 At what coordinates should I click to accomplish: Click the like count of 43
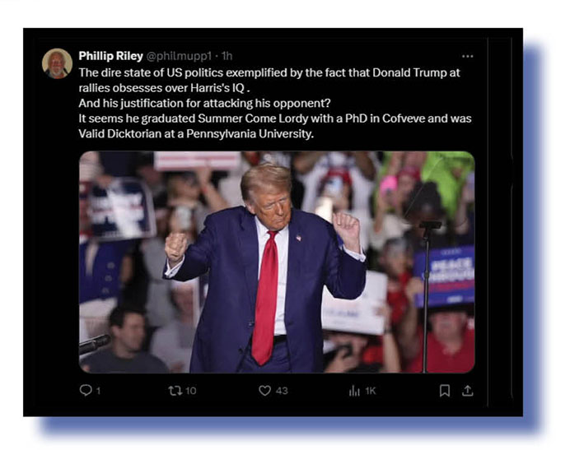point(282,391)
